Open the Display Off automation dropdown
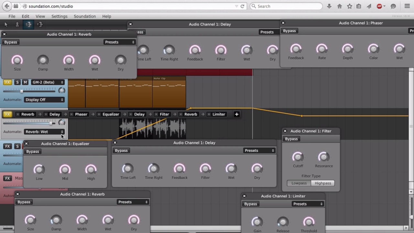The width and height of the screenshot is (414, 233). tap(44, 100)
